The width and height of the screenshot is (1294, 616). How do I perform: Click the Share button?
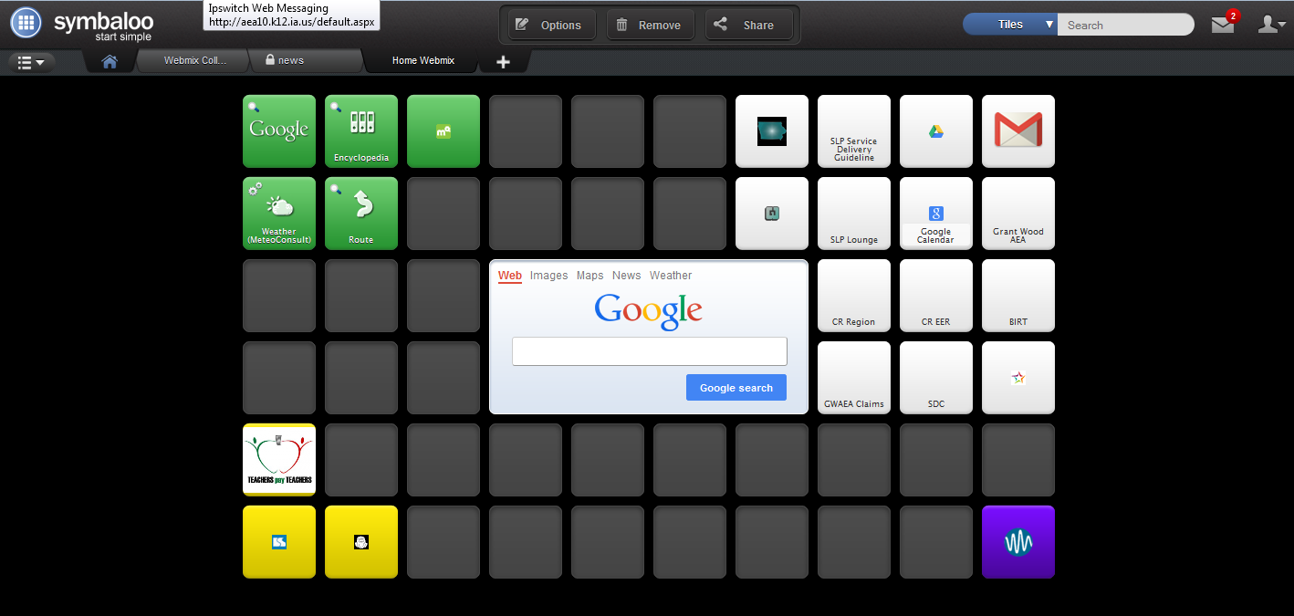pyautogui.click(x=748, y=25)
